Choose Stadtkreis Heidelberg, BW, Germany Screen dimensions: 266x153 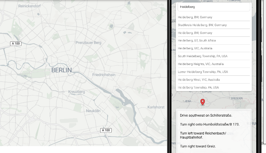[x=214, y=25]
